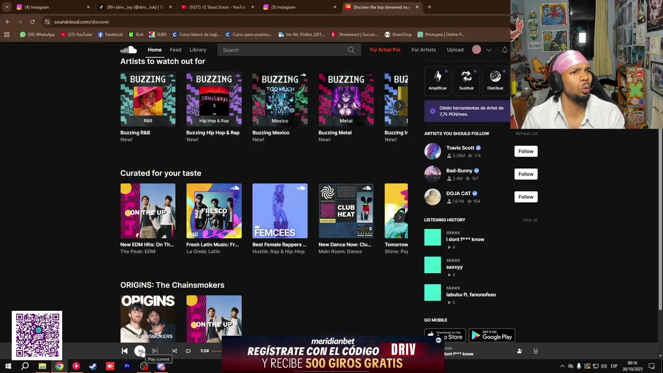Open Bad-Bunny profile name
663x373 pixels.
[459, 170]
